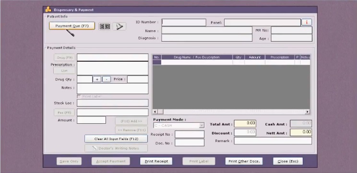Click the table's Amount column header
The height and width of the screenshot is (173, 357).
[255, 57]
